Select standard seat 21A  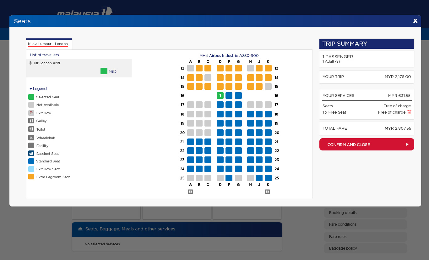[191, 142]
